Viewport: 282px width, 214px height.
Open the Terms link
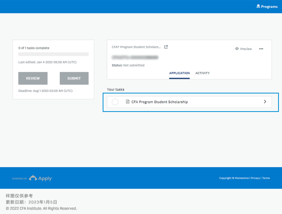point(266,178)
